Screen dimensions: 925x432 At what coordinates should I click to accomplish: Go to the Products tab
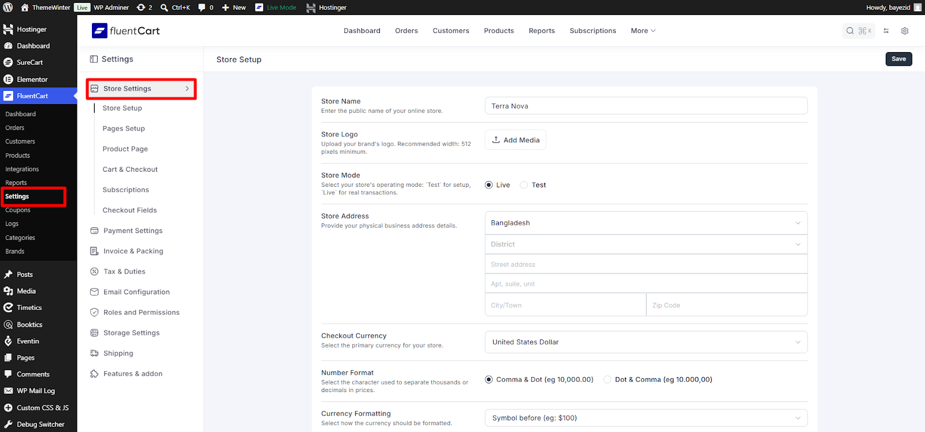tap(498, 31)
